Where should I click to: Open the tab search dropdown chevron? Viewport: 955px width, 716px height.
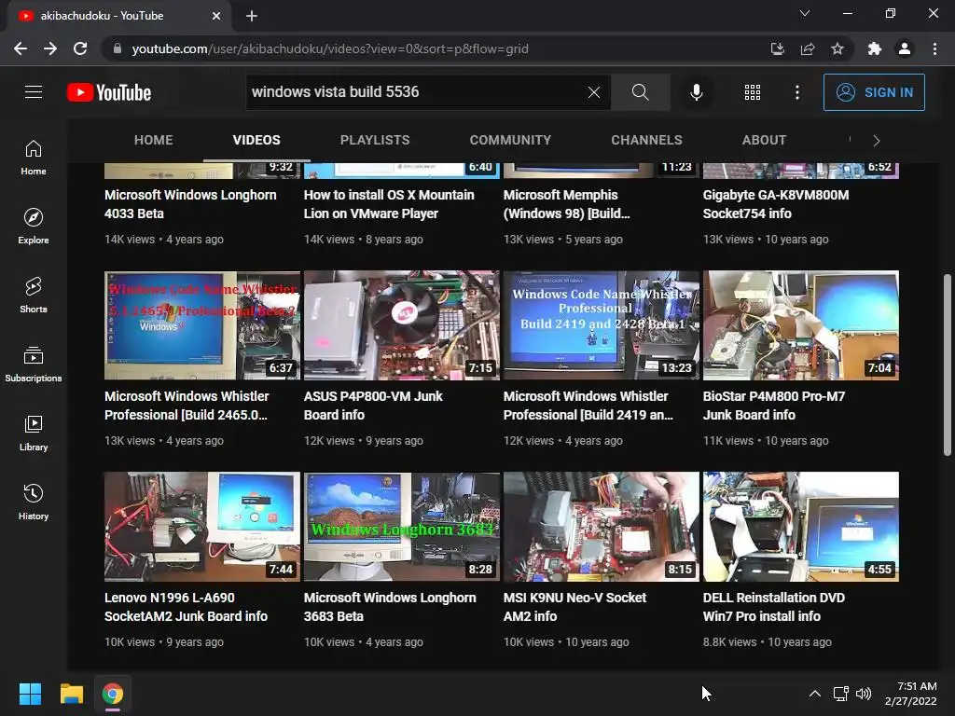805,13
